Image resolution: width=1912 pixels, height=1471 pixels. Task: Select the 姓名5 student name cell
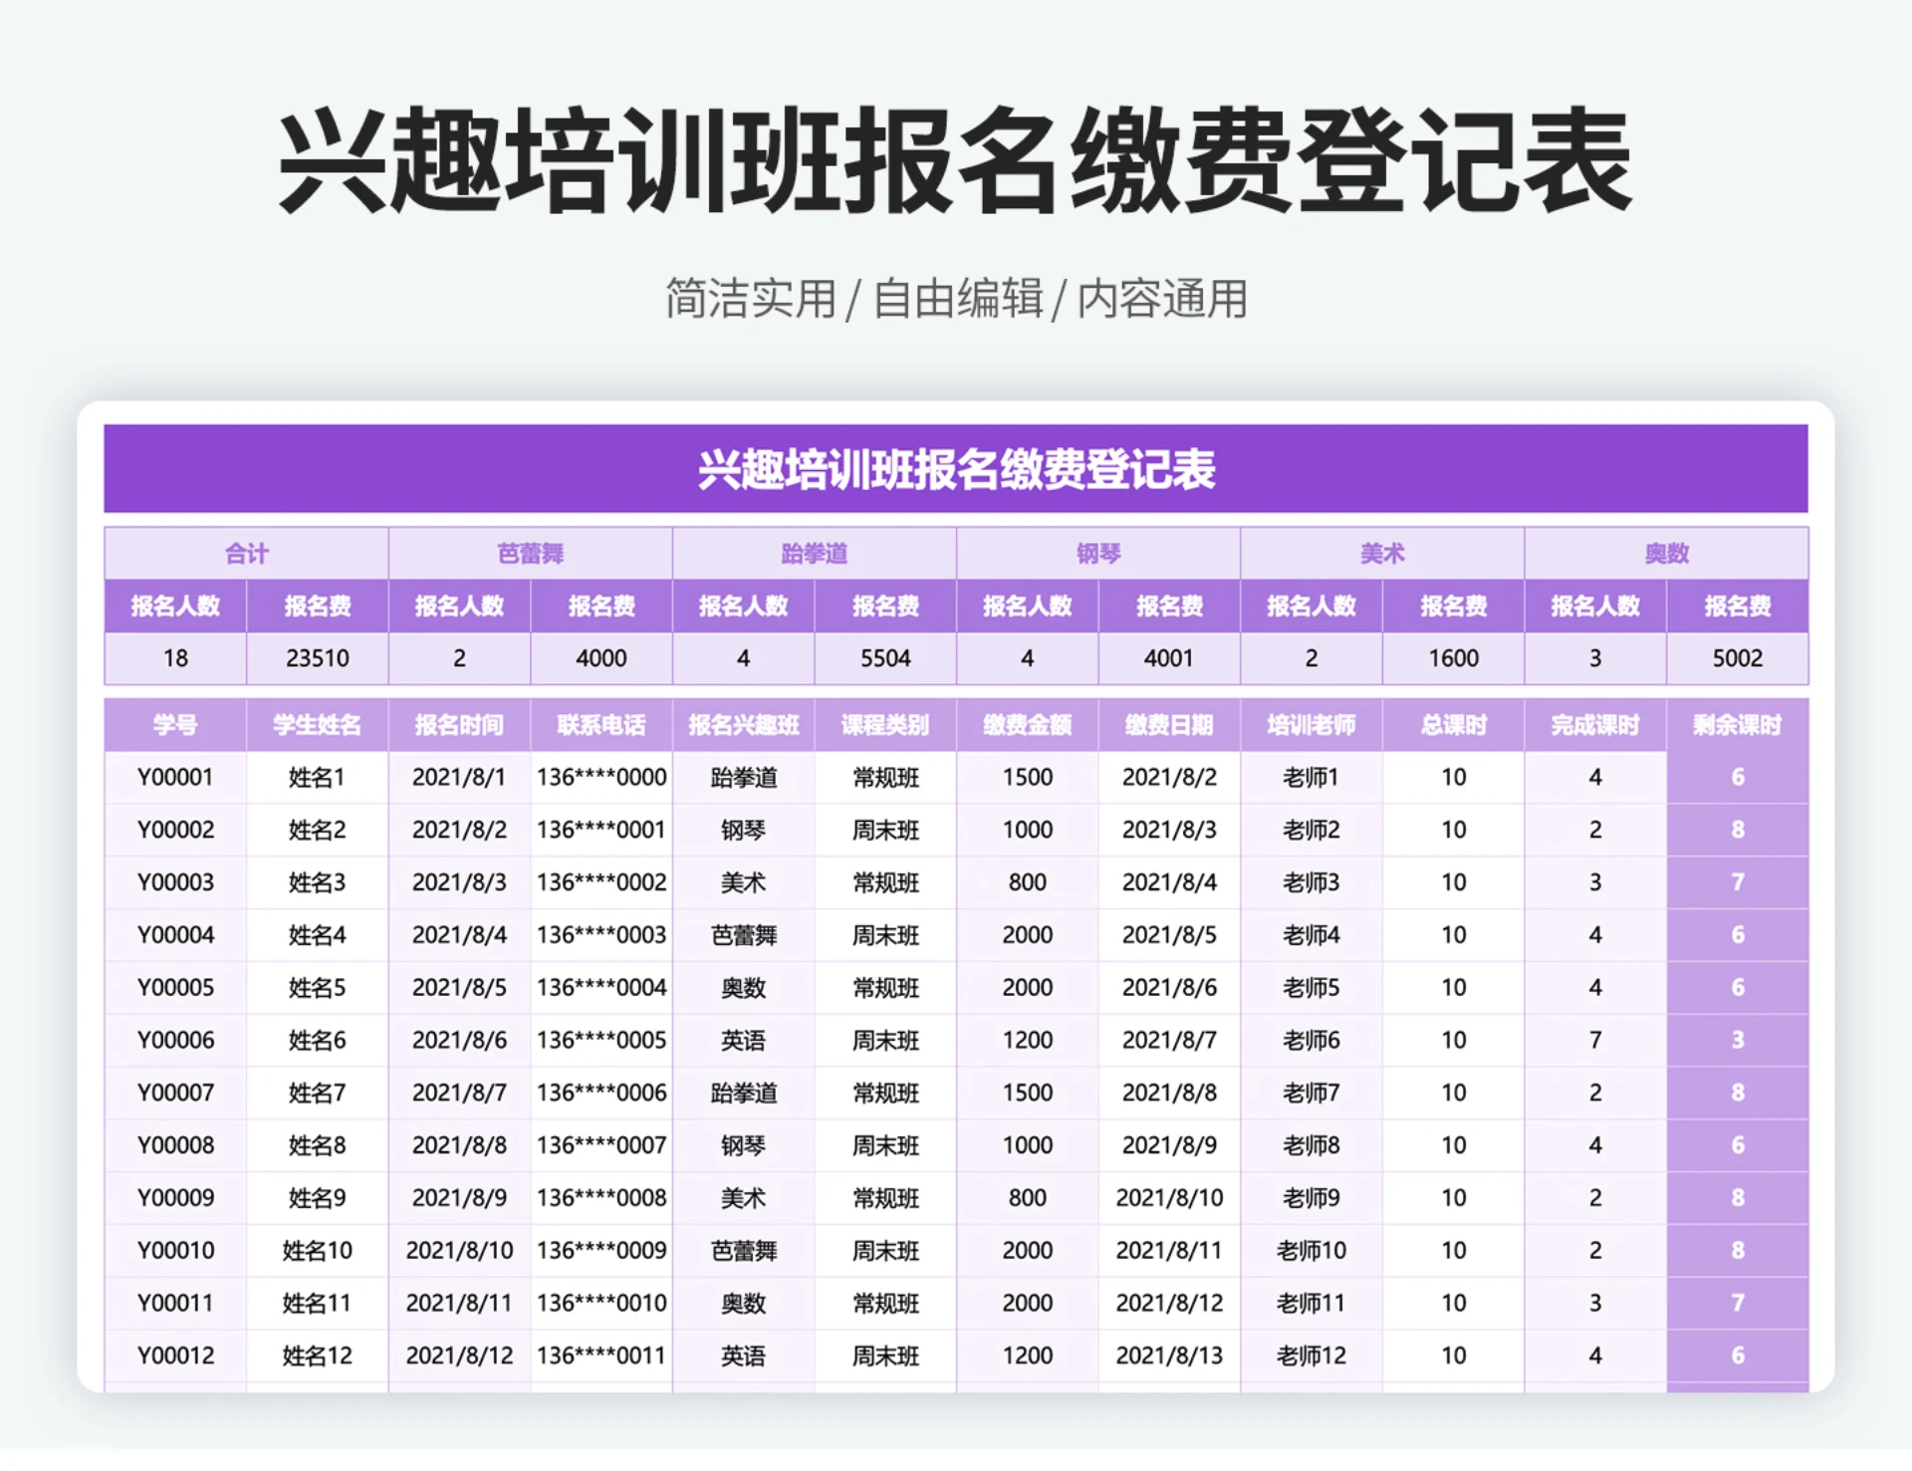(x=317, y=988)
